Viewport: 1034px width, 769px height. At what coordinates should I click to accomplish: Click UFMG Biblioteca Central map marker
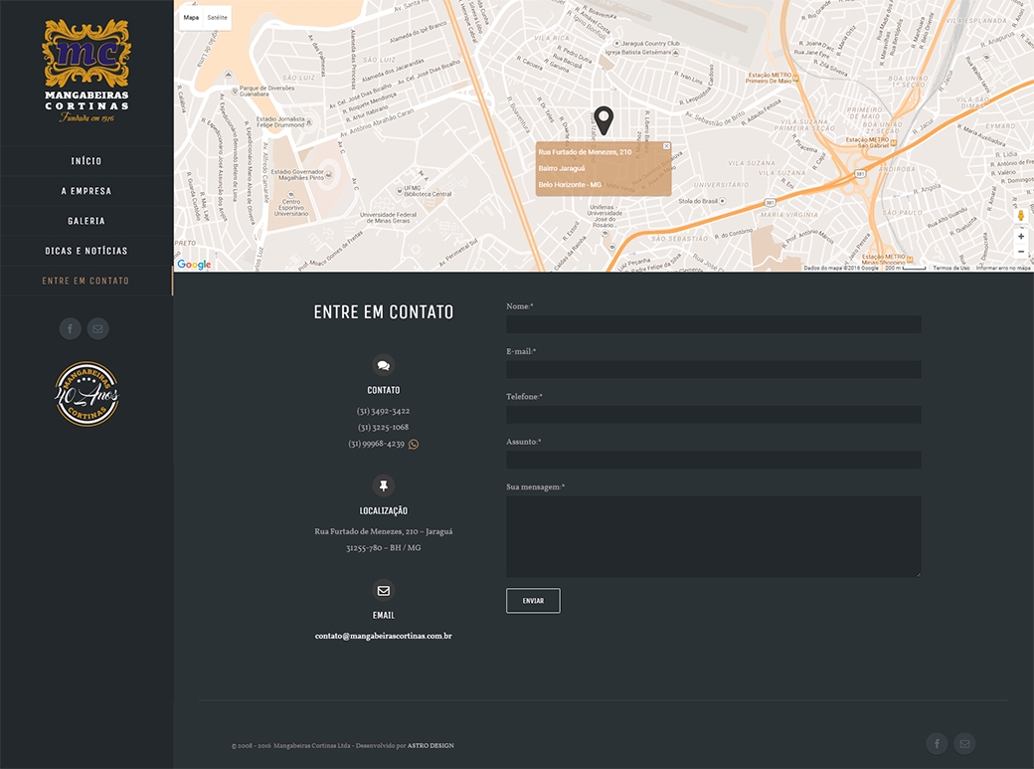pos(399,191)
